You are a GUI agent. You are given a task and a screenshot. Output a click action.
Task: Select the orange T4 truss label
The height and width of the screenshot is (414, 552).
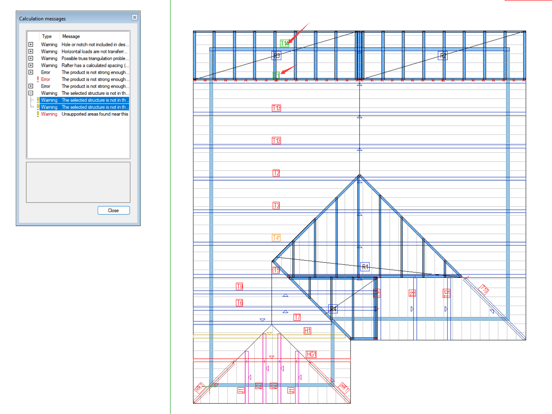276,238
